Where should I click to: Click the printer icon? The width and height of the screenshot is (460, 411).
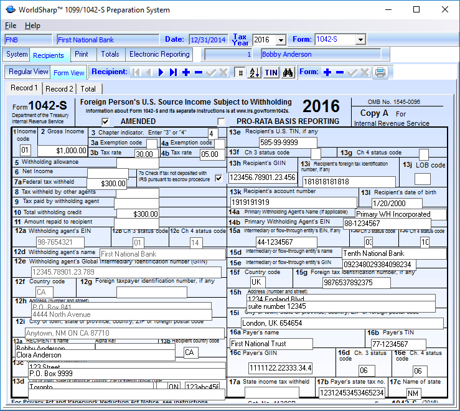[x=380, y=72]
